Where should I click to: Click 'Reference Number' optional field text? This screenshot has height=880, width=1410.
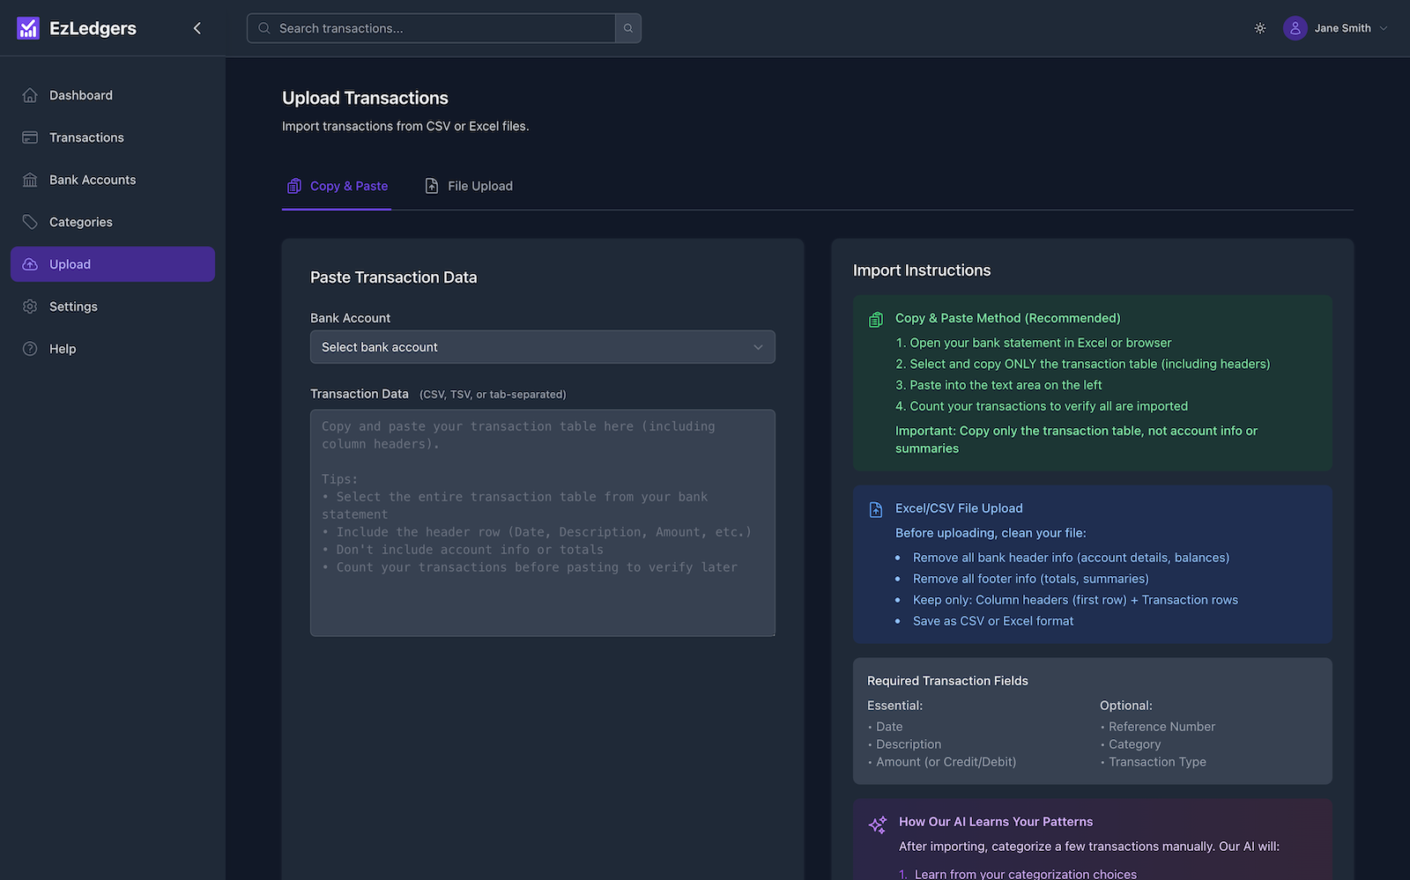pyautogui.click(x=1161, y=727)
